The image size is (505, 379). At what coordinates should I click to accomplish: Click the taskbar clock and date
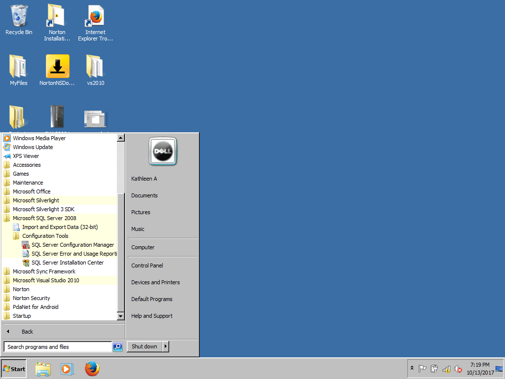point(480,369)
